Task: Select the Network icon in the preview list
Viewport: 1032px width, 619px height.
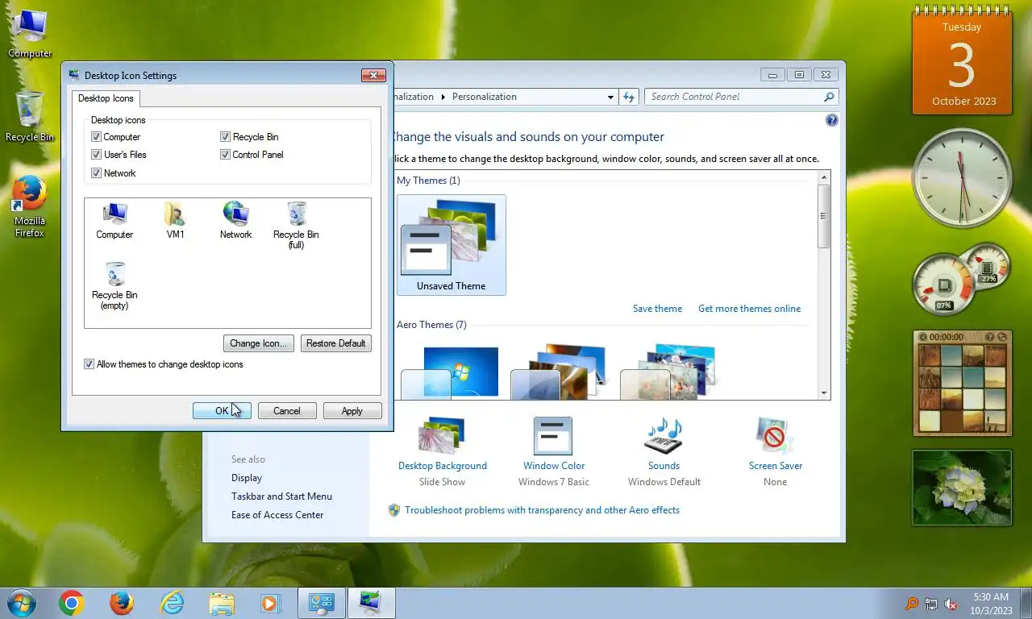Action: point(235,220)
